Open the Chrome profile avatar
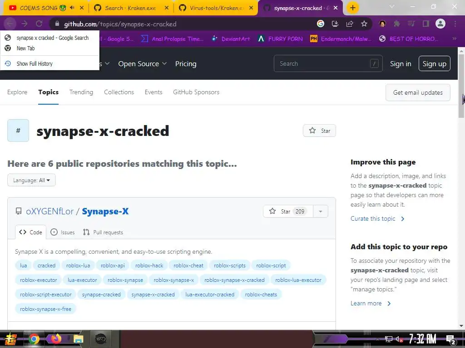465x348 pixels. tap(440, 24)
